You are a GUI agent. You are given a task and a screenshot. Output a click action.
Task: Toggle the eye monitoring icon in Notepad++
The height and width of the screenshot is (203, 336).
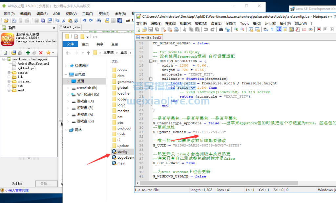point(310,30)
